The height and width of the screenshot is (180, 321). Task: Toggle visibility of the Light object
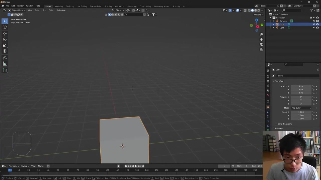(x=314, y=28)
